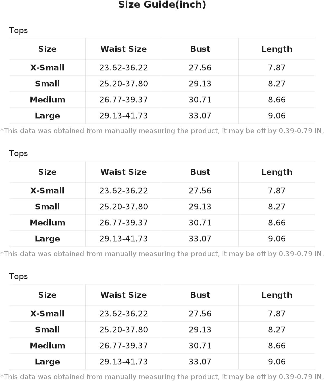Select the Bust header in the second table
Screen dimensions: 324x381
[200, 172]
